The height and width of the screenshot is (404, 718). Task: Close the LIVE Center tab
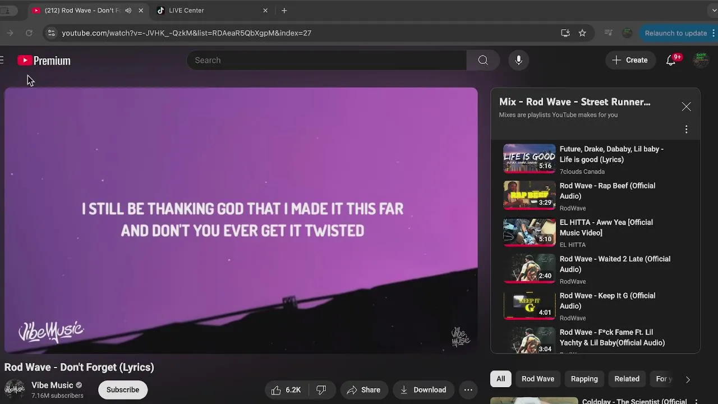pos(265,10)
